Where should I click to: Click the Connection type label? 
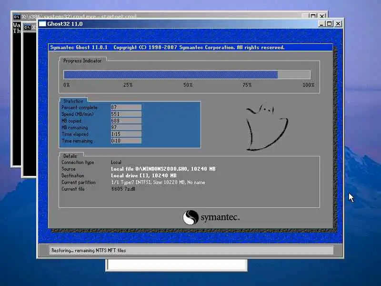click(x=78, y=163)
